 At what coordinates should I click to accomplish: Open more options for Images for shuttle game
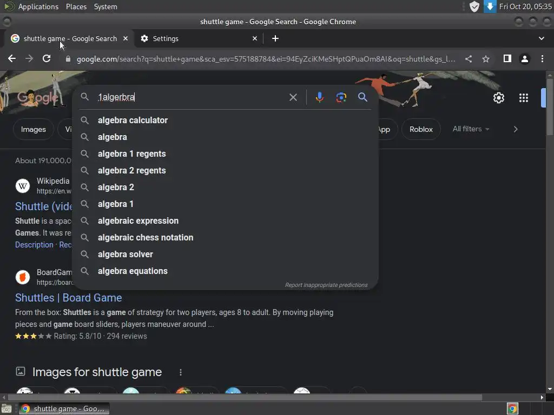click(x=181, y=372)
